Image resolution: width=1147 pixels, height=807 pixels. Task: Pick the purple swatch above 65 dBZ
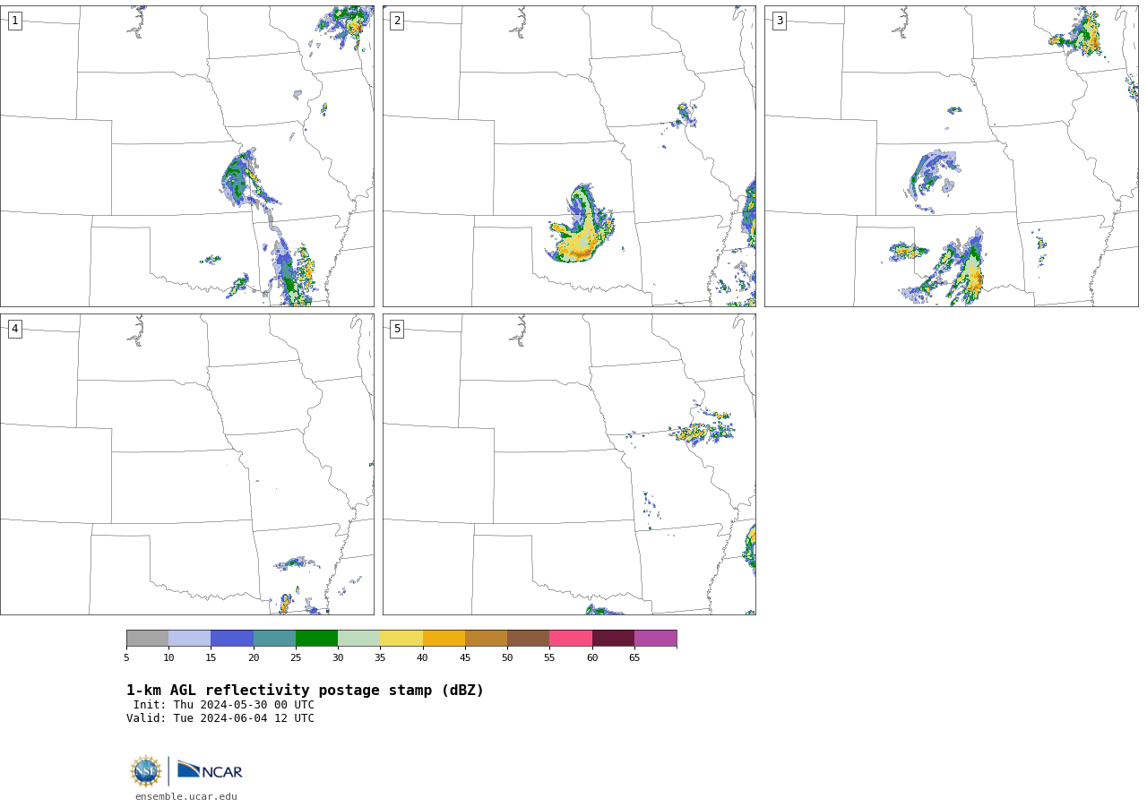[x=655, y=638]
